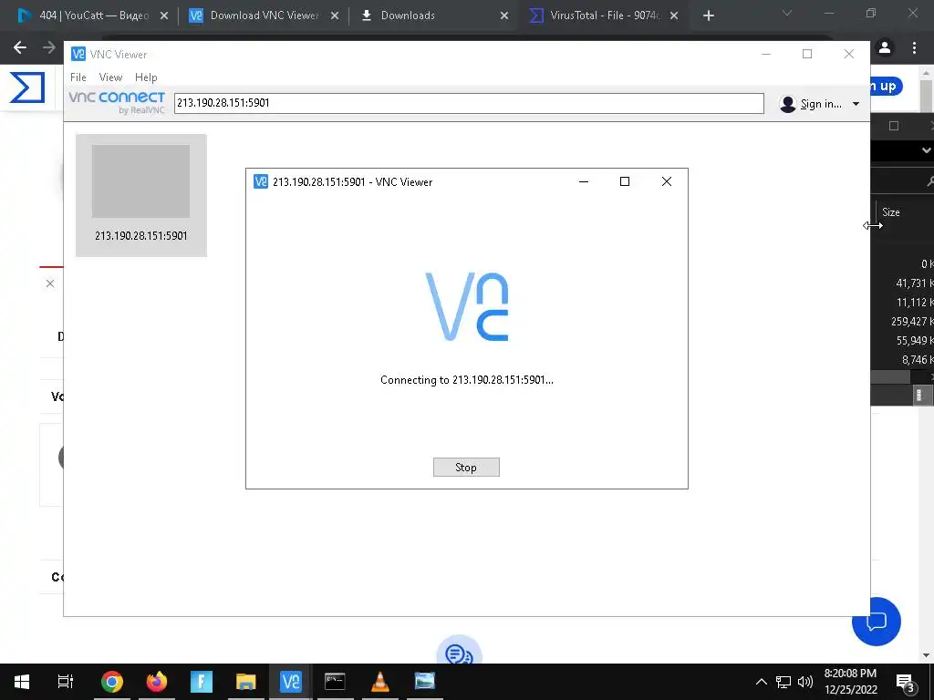Viewport: 934px width, 700px height.
Task: Open the File menu in VNC Viewer
Action: tap(78, 77)
